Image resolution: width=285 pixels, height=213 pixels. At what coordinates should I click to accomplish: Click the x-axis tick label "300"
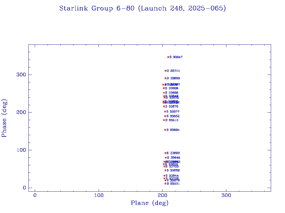point(226,195)
